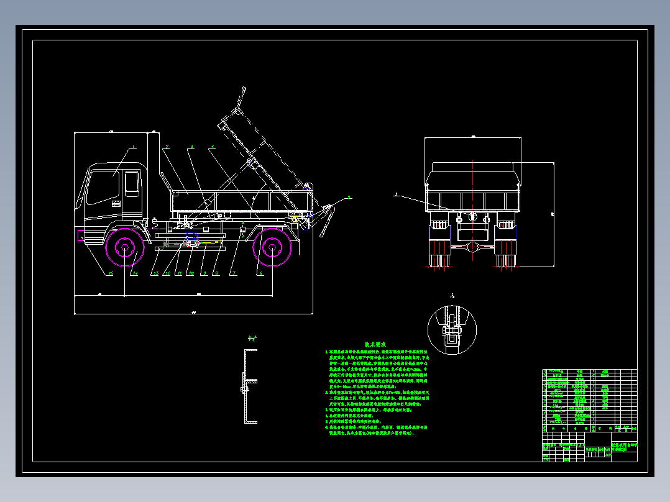The image size is (670, 502).
Task: Select callout number 13 label
Action: pos(156,273)
